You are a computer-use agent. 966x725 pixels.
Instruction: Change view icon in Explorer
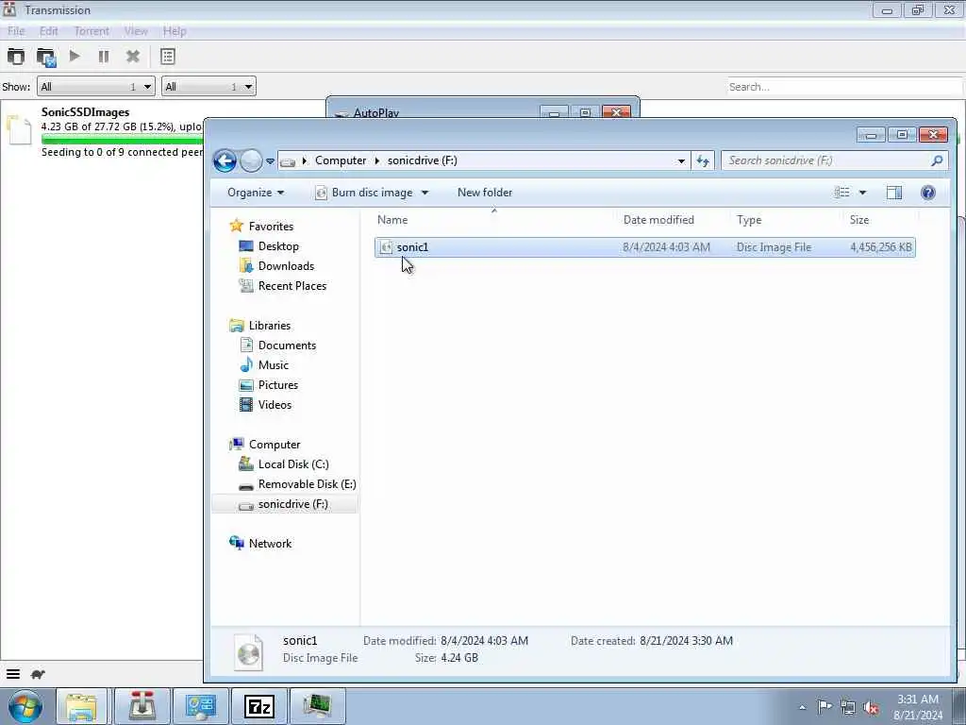pos(842,193)
